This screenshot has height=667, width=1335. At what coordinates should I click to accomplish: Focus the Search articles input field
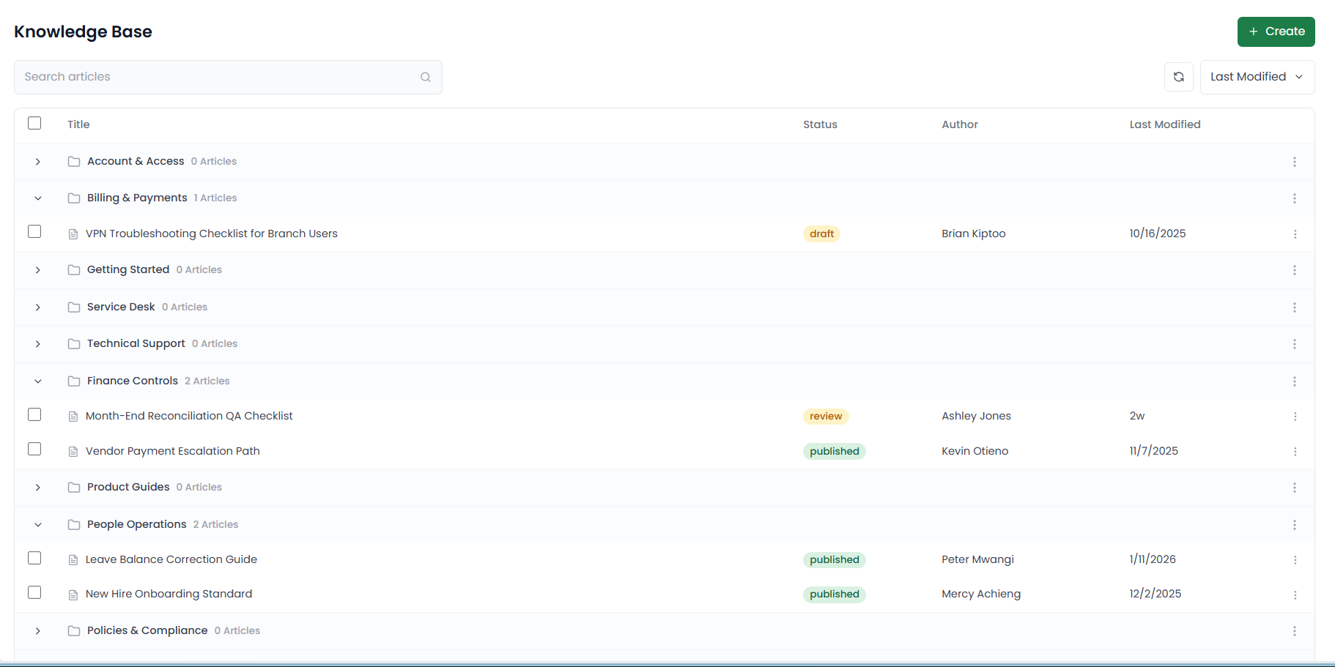[x=220, y=77]
